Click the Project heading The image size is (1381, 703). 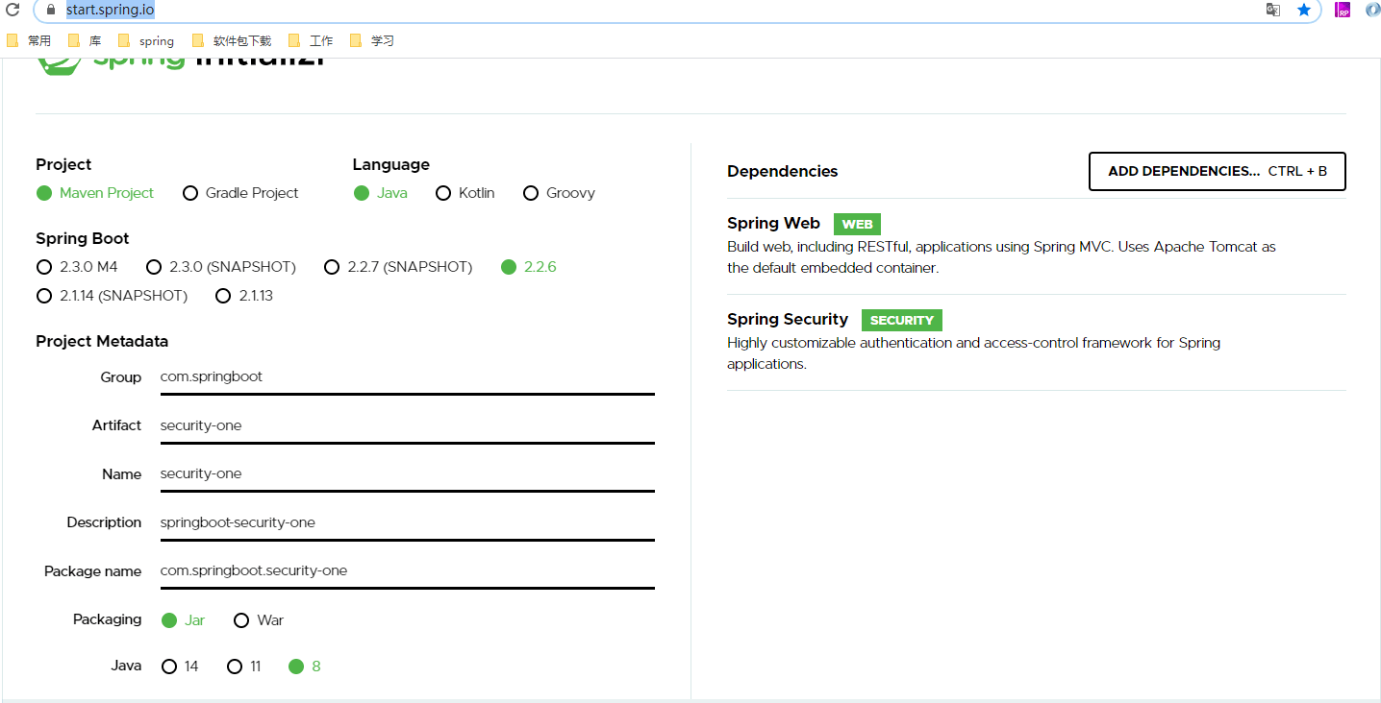point(63,165)
